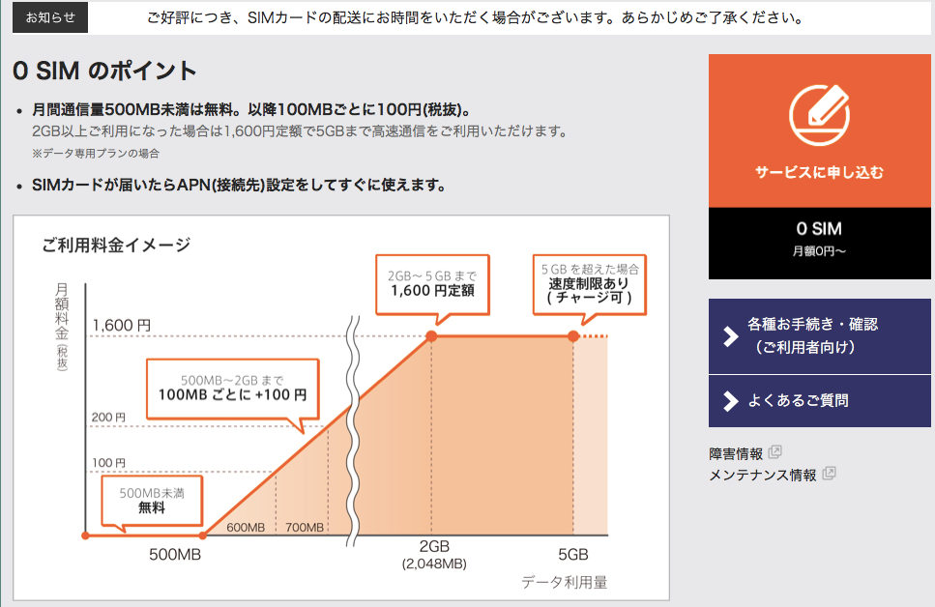Click external-link icon next to メンテナンス情報
This screenshot has height=607, width=935.
click(829, 474)
